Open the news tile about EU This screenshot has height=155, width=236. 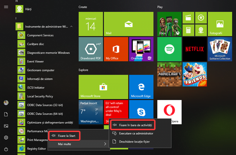pyautogui.click(x=116, y=110)
